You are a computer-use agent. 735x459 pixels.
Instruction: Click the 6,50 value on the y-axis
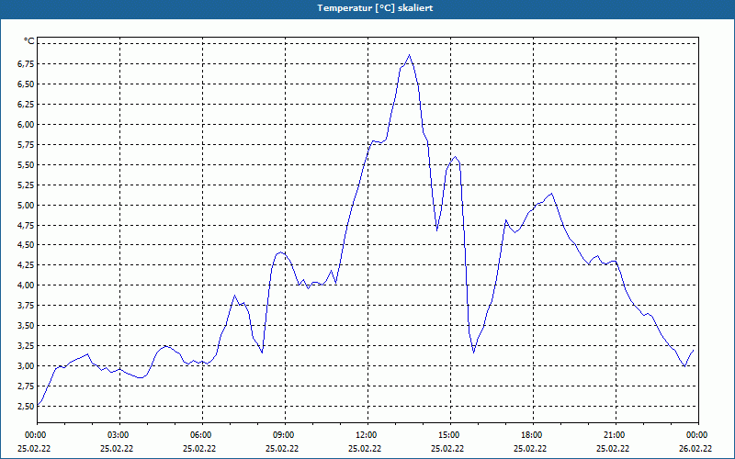click(26, 84)
